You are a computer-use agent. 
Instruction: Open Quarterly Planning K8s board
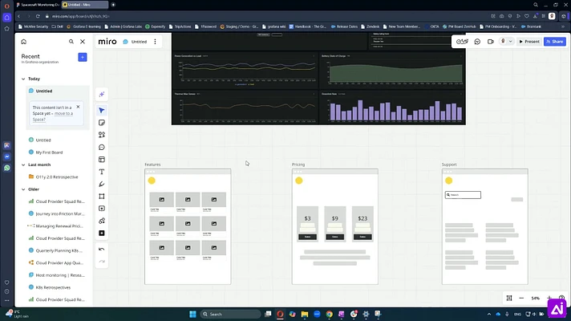(58, 250)
